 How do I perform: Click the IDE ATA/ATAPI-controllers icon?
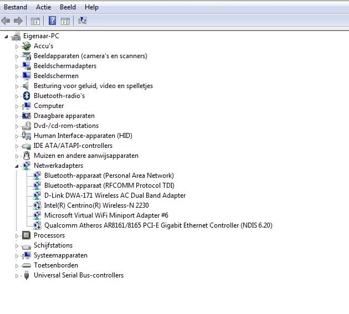27,146
